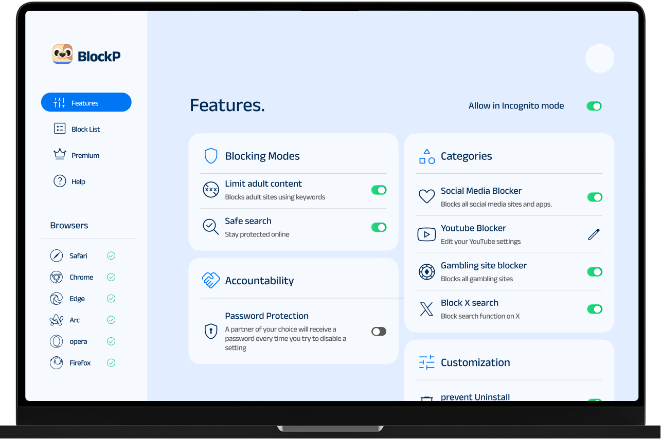The width and height of the screenshot is (661, 439).
Task: Select the Blocking Modes heading
Action: coord(262,156)
